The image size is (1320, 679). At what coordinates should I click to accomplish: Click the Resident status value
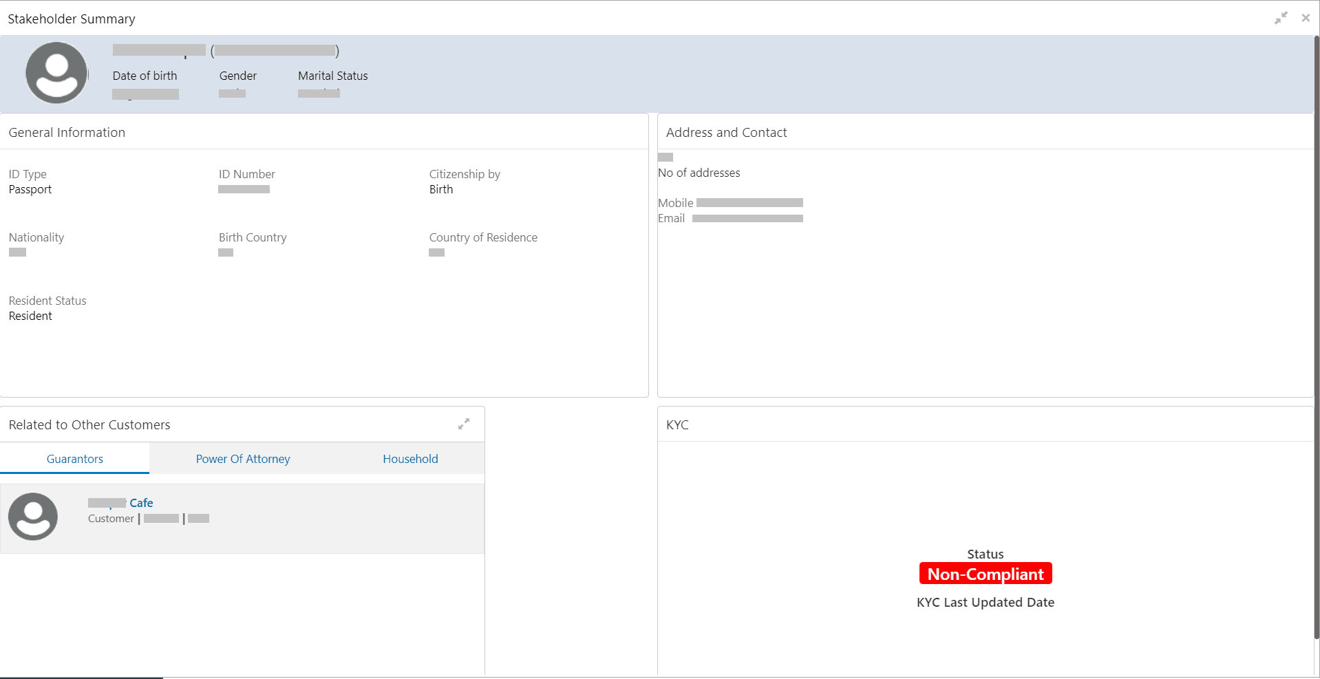coord(30,316)
